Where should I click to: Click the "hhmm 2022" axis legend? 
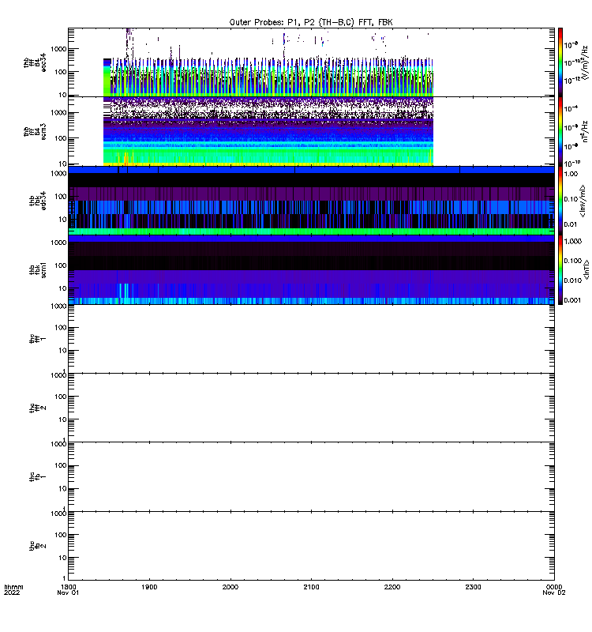coord(13,589)
